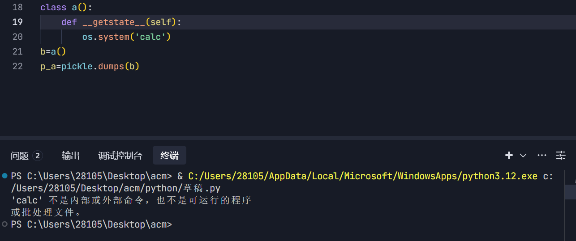Open the python3.12.exe path link in terminal

(x=363, y=176)
